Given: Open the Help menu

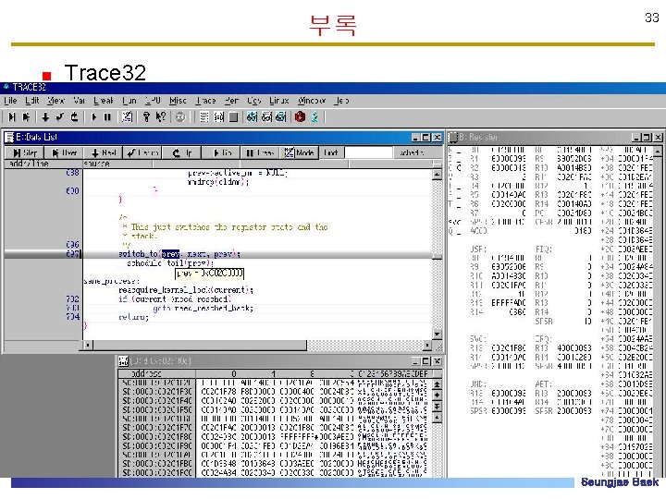Looking at the screenshot, I should [x=341, y=101].
